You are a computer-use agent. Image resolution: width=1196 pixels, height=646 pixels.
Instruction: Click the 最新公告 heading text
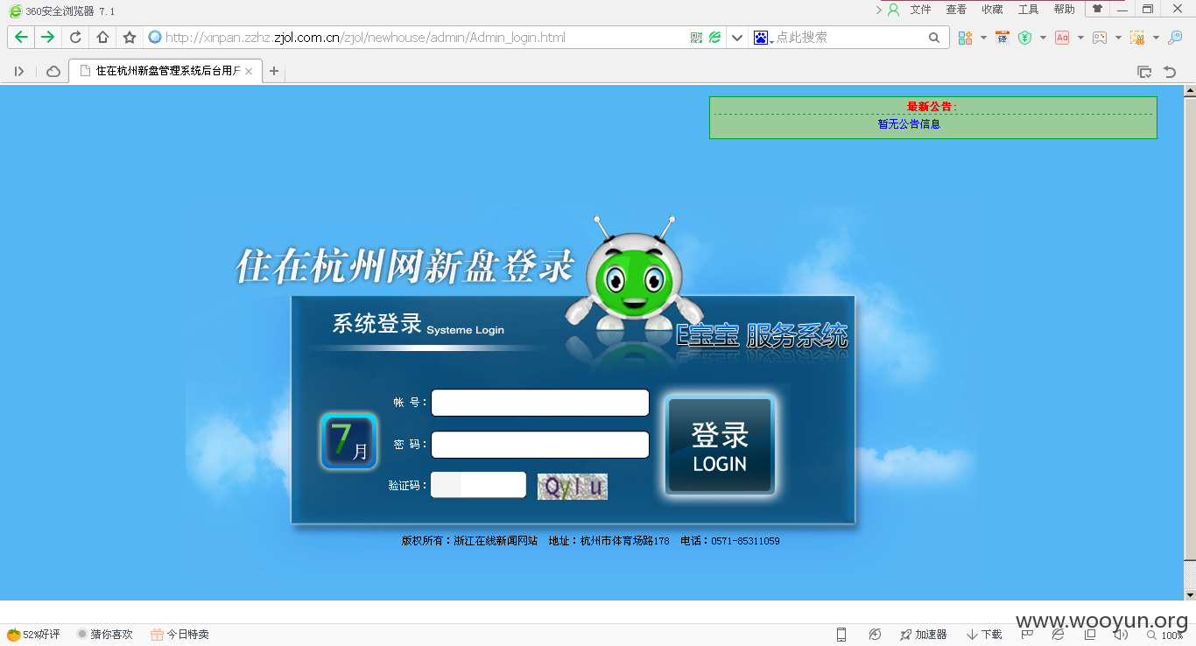coord(932,107)
